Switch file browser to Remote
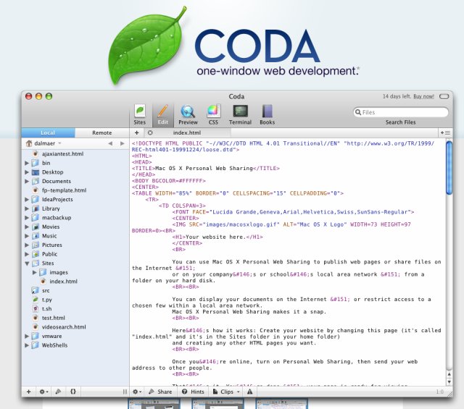Viewport: 464px width, 409px height. (x=101, y=133)
